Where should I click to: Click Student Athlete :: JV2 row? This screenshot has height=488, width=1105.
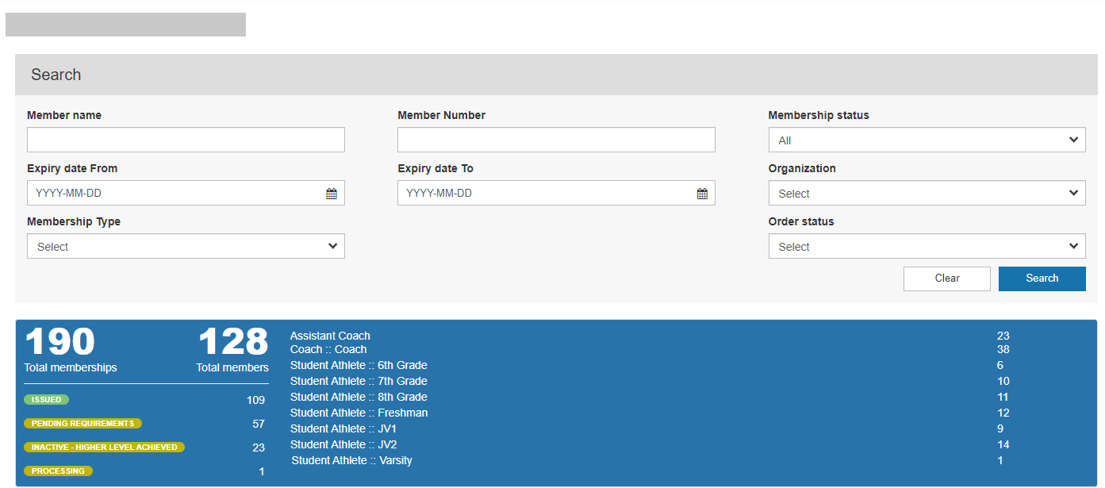click(x=650, y=444)
